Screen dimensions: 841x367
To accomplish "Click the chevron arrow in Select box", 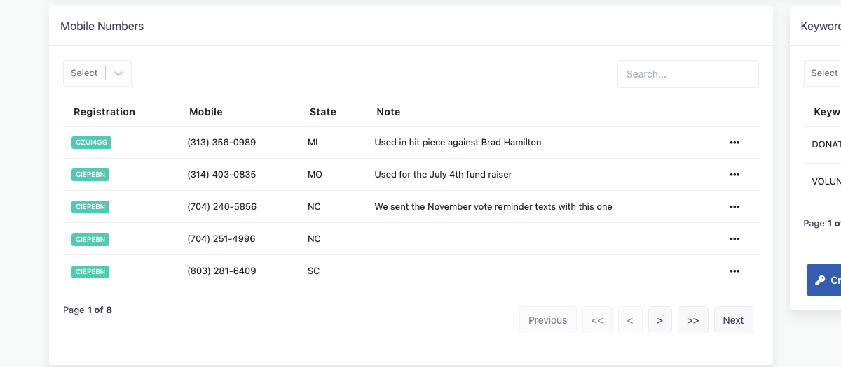I will click(118, 73).
